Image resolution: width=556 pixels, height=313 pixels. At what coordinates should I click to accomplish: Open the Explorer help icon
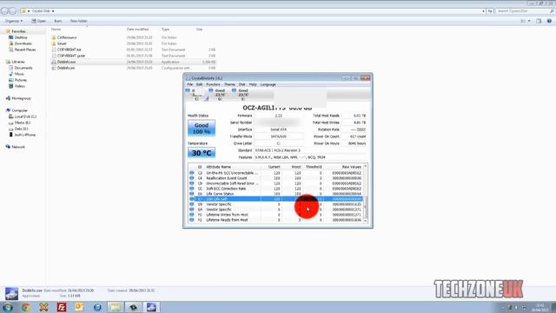[549, 21]
